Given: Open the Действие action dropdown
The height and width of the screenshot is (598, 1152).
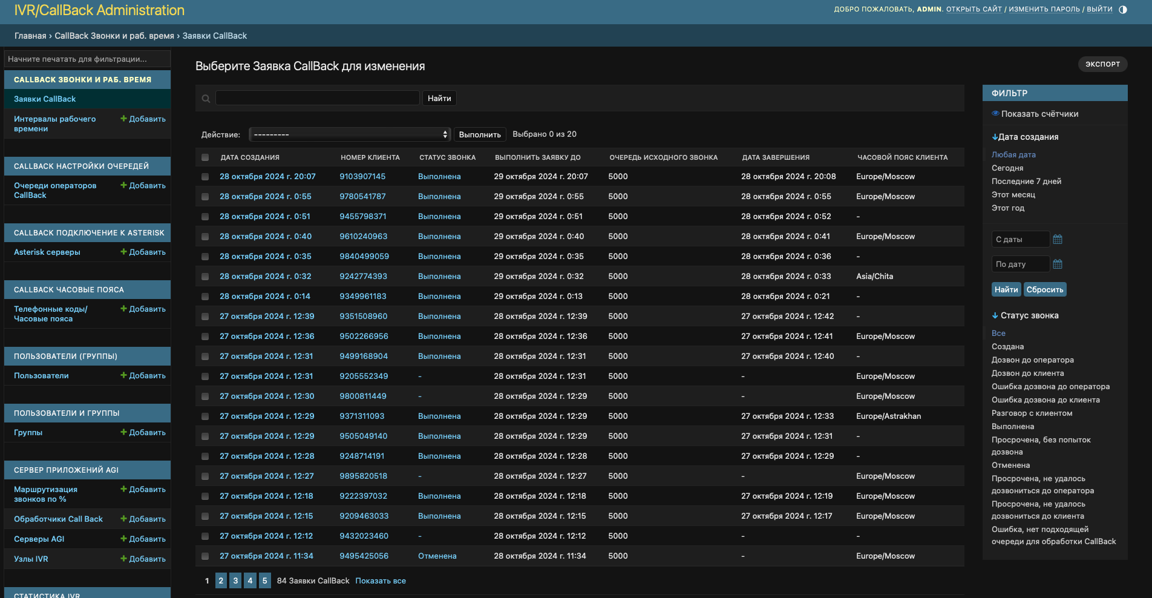Looking at the screenshot, I should coord(350,134).
